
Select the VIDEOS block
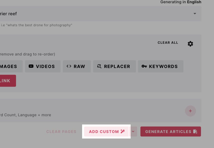(x=43, y=66)
